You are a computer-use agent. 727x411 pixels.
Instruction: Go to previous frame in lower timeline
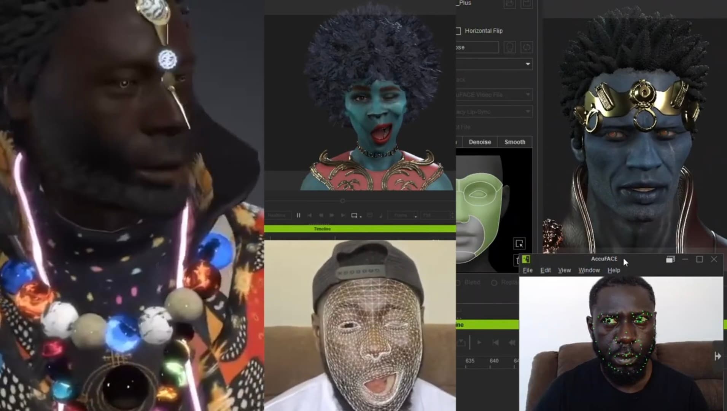tap(495, 342)
